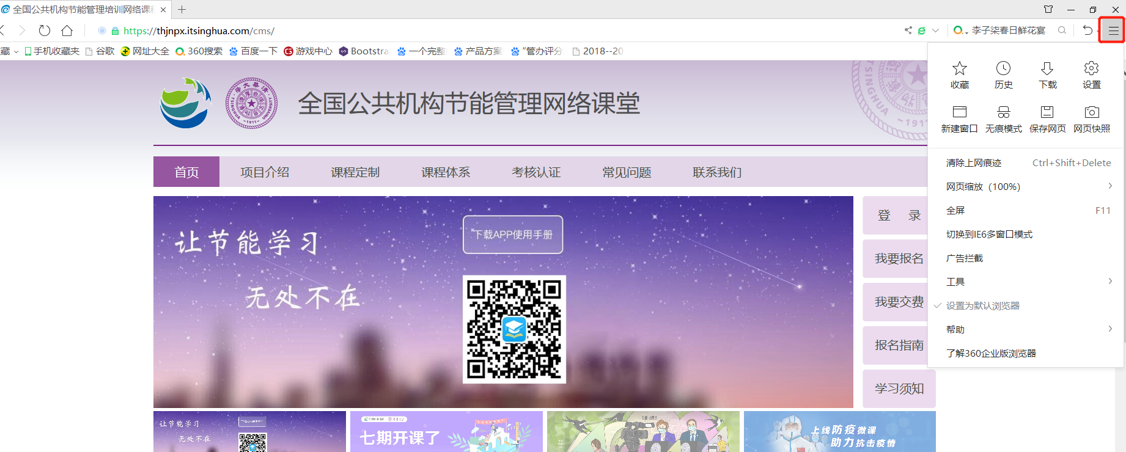Expand the compatibility mode dropdown arrow
The height and width of the screenshot is (452, 1126).
point(935,31)
